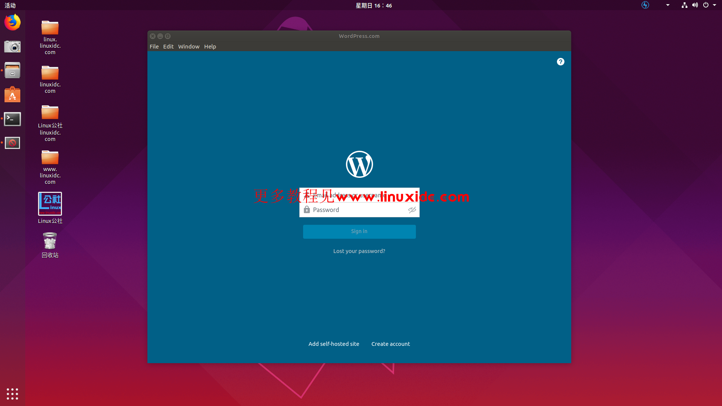This screenshot has width=722, height=406.
Task: Click the Create account link
Action: coord(390,344)
